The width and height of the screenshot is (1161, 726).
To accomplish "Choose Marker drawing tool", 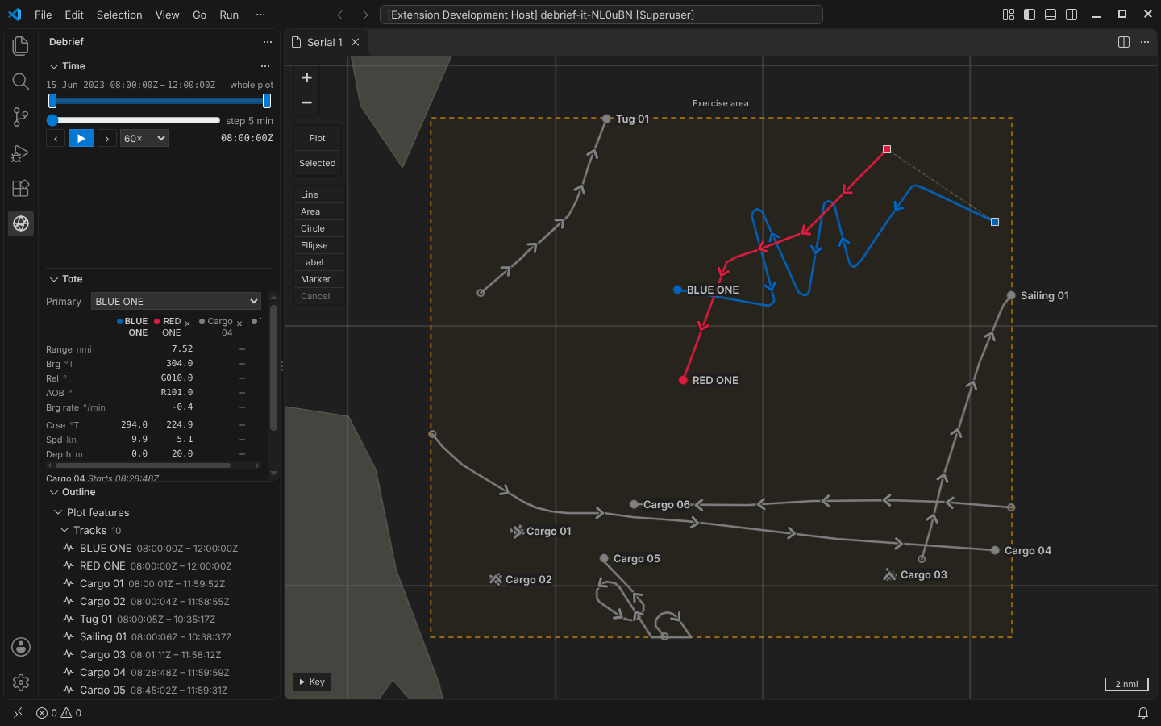I will [x=318, y=279].
